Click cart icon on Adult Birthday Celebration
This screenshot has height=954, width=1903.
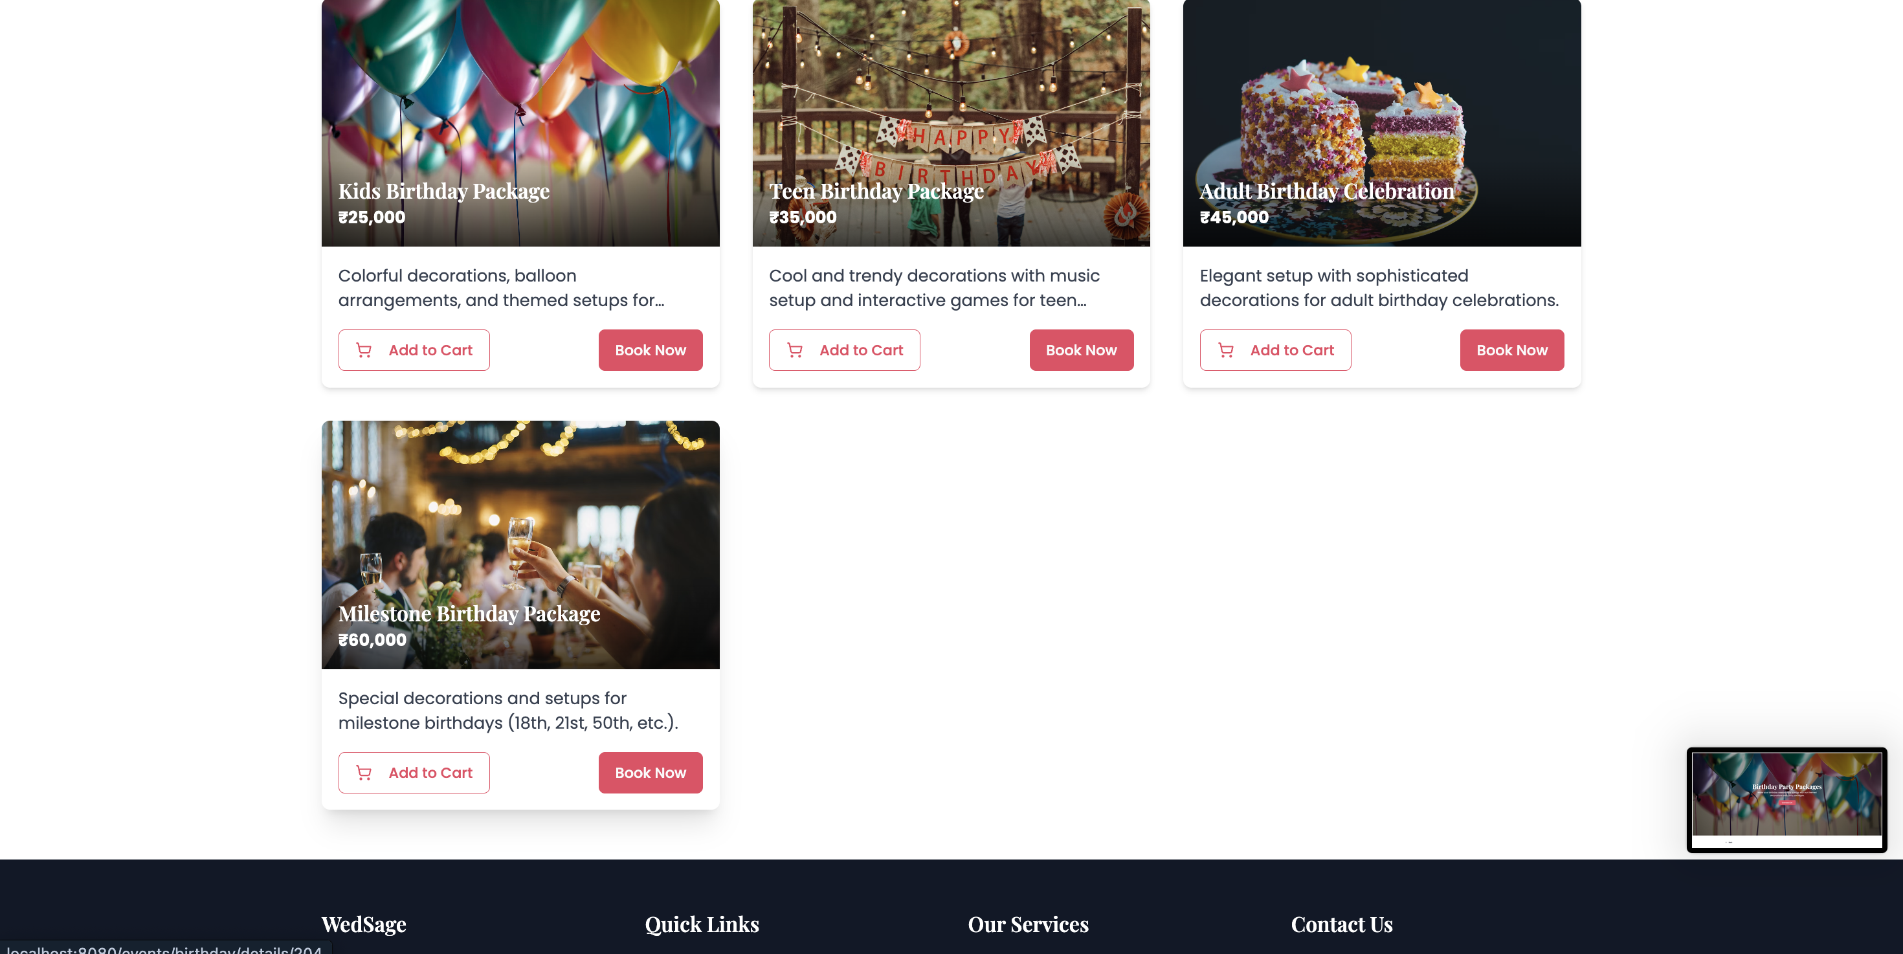(1225, 350)
